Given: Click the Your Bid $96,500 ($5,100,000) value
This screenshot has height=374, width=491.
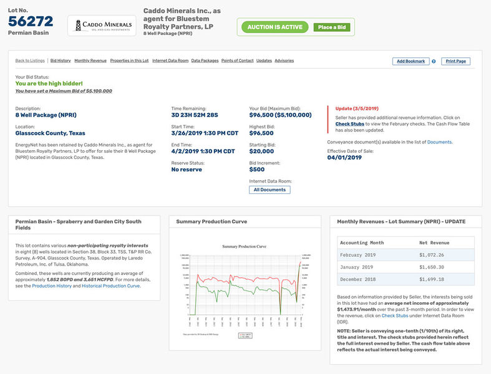Looking at the screenshot, I should [x=280, y=115].
